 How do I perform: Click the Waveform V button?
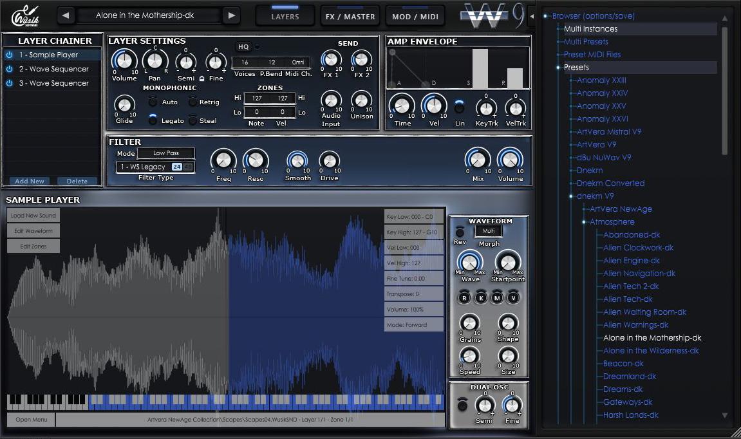click(513, 297)
